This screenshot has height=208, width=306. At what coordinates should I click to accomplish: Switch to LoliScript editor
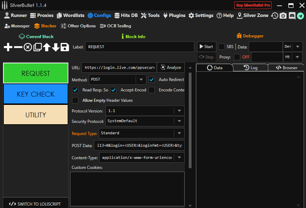pos(35,204)
